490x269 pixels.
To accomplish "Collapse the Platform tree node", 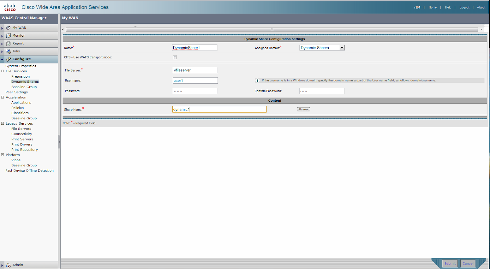I will tap(2, 155).
